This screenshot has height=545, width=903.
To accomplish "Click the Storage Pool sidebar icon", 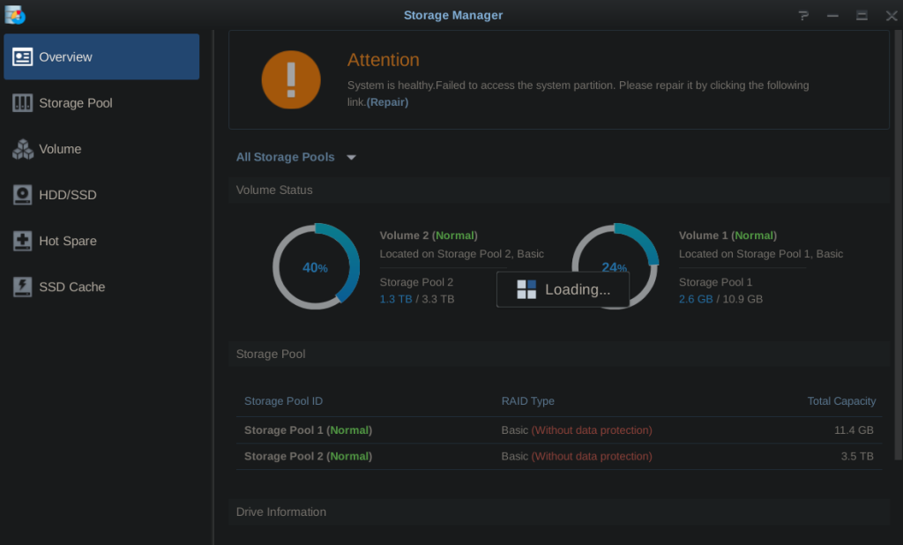I will click(22, 103).
